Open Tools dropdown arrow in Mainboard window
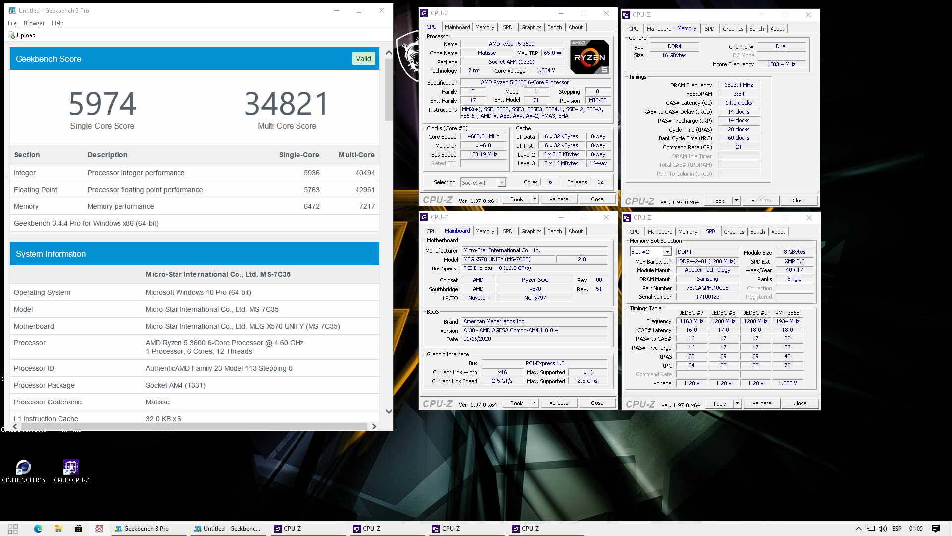The image size is (952, 536). tap(535, 403)
